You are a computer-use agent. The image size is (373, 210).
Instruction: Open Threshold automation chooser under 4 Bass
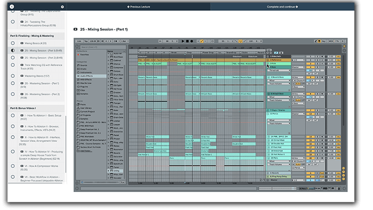click(279, 70)
